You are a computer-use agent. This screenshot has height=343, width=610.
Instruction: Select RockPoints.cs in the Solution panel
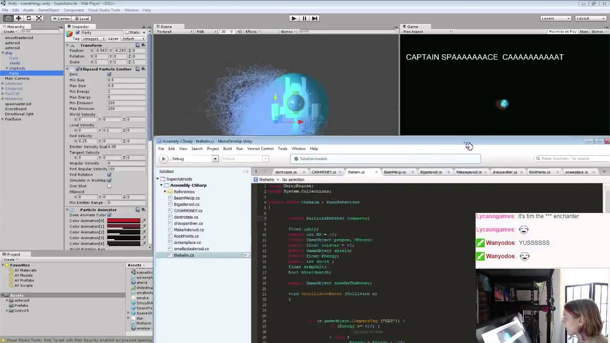[186, 236]
